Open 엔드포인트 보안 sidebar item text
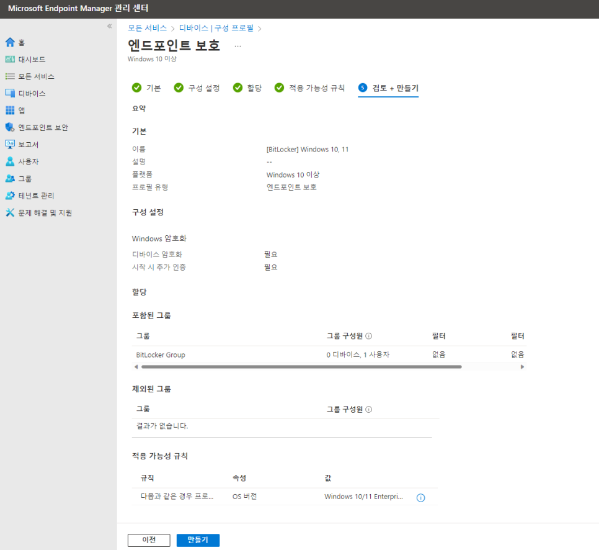The height and width of the screenshot is (550, 599). 43,127
